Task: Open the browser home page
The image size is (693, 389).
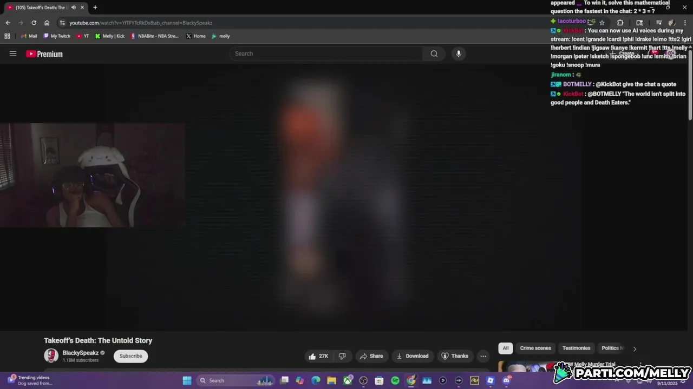Action: pyautogui.click(x=47, y=23)
